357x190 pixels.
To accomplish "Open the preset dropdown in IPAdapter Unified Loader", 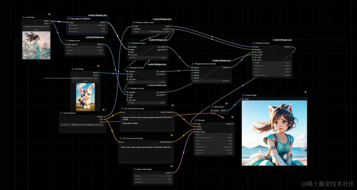I will click(151, 32).
